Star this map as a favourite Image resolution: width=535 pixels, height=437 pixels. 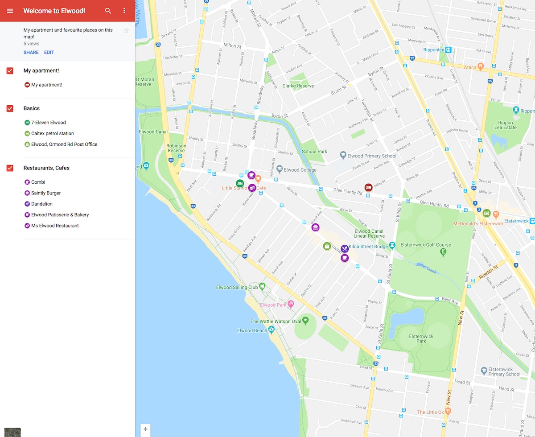pos(126,30)
